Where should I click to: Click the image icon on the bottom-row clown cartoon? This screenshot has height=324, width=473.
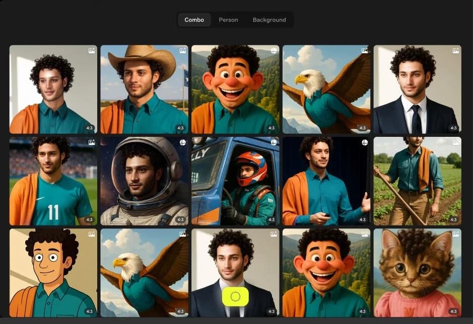(x=365, y=234)
